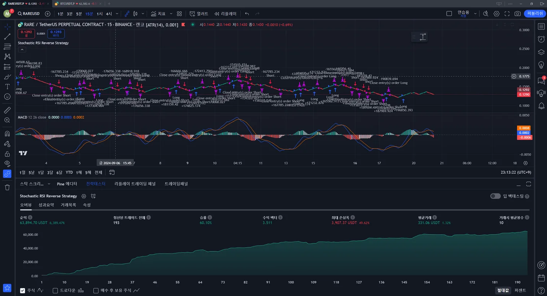Open the Fibonacci retracement tools
547x296 pixels.
click(x=7, y=47)
